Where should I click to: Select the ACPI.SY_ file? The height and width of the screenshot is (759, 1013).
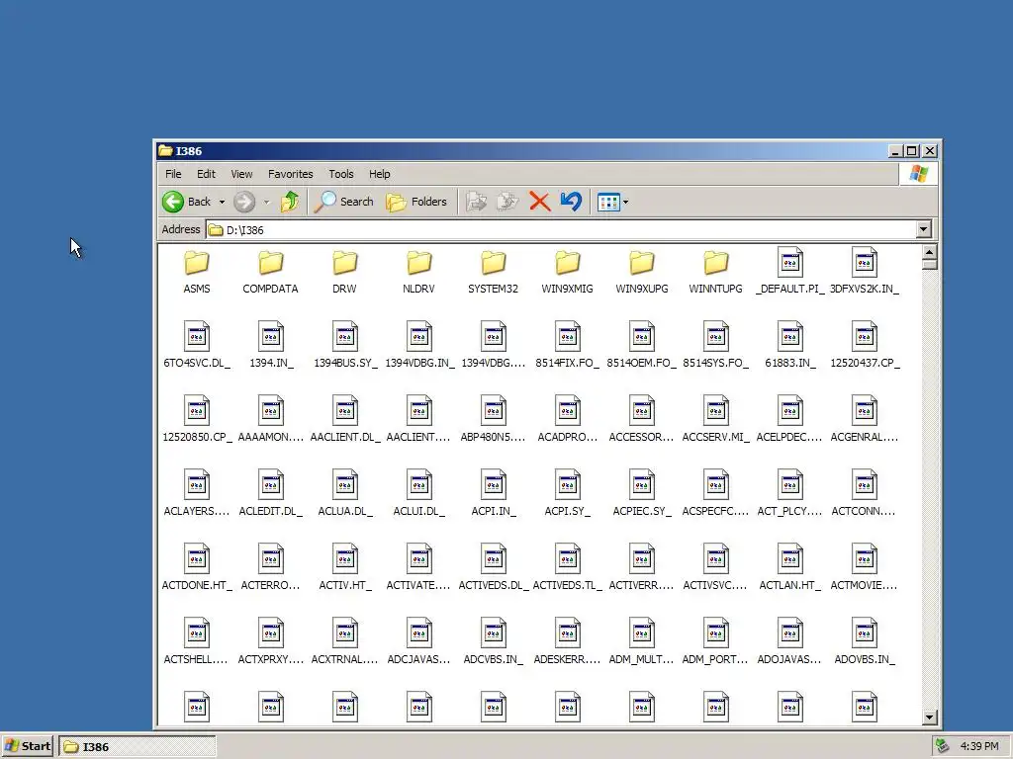pos(567,494)
